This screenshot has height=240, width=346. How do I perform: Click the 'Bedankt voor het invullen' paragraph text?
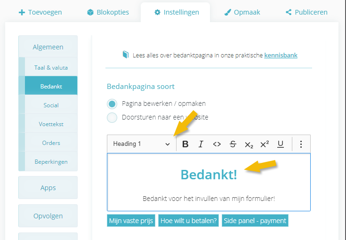[x=209, y=199]
